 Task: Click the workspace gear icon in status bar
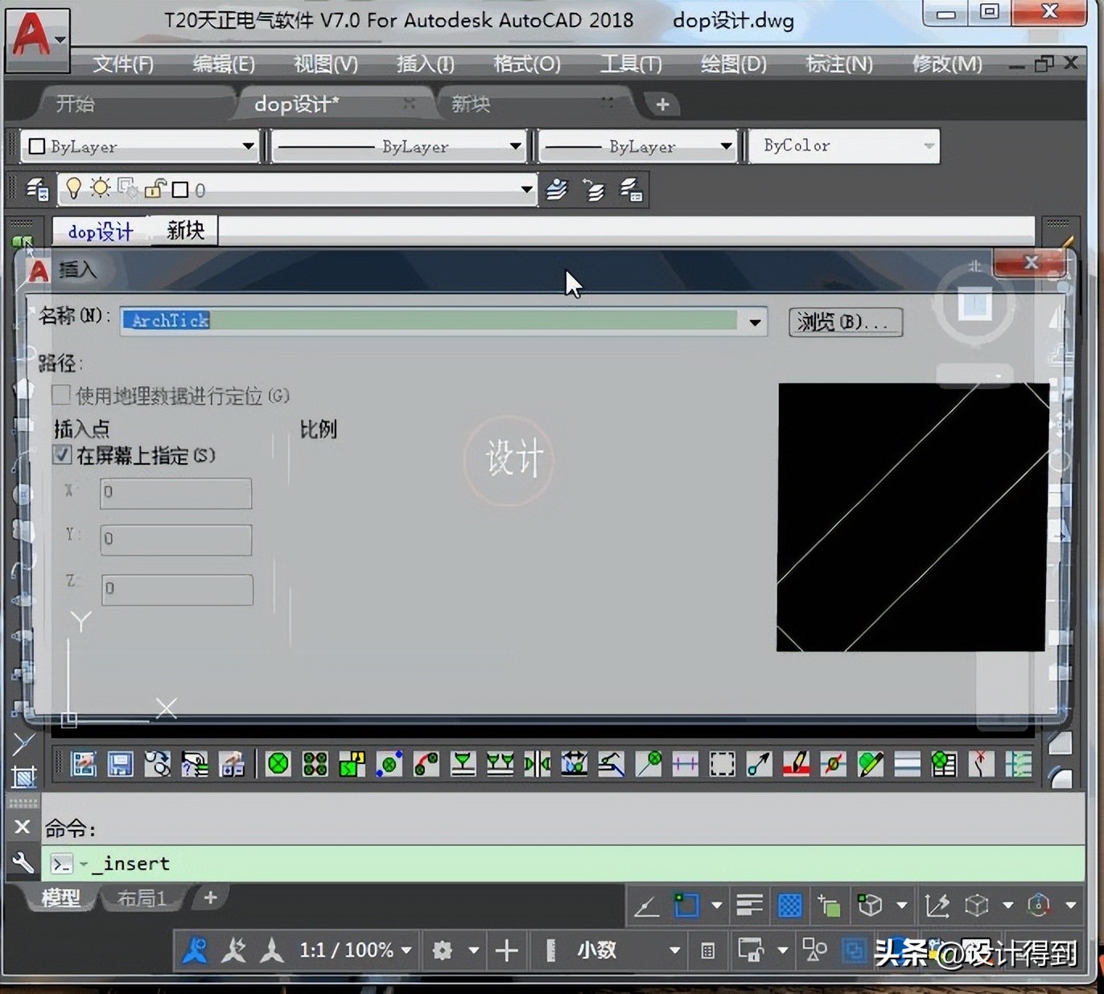click(x=442, y=951)
